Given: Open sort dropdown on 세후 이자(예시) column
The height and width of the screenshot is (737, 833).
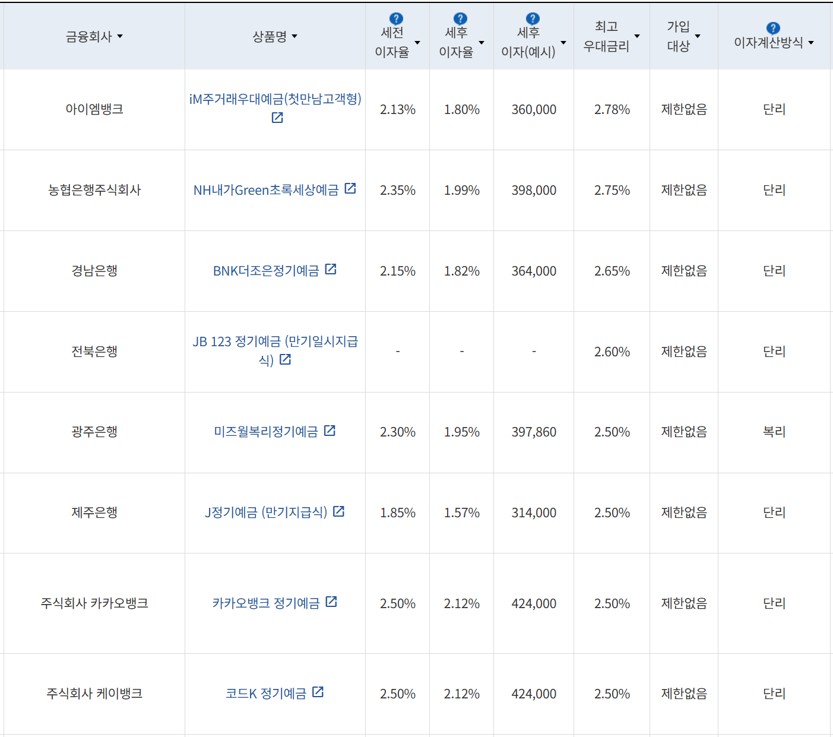Looking at the screenshot, I should click(x=563, y=43).
